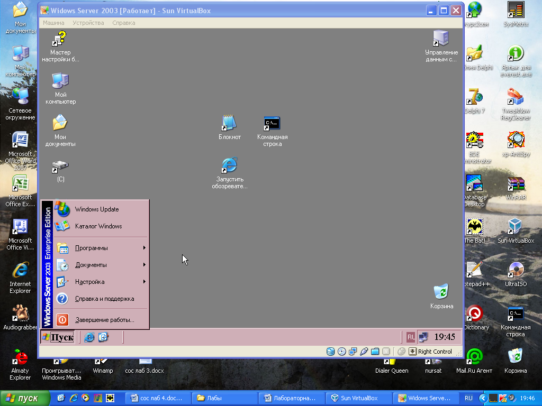Switch to Лабораторна... Word taskbar button
This screenshot has width=542, height=406.
292,398
